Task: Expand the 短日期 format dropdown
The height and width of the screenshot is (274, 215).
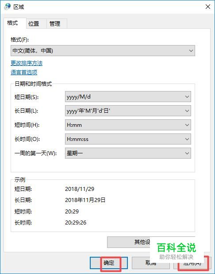Action: [x=128, y=97]
